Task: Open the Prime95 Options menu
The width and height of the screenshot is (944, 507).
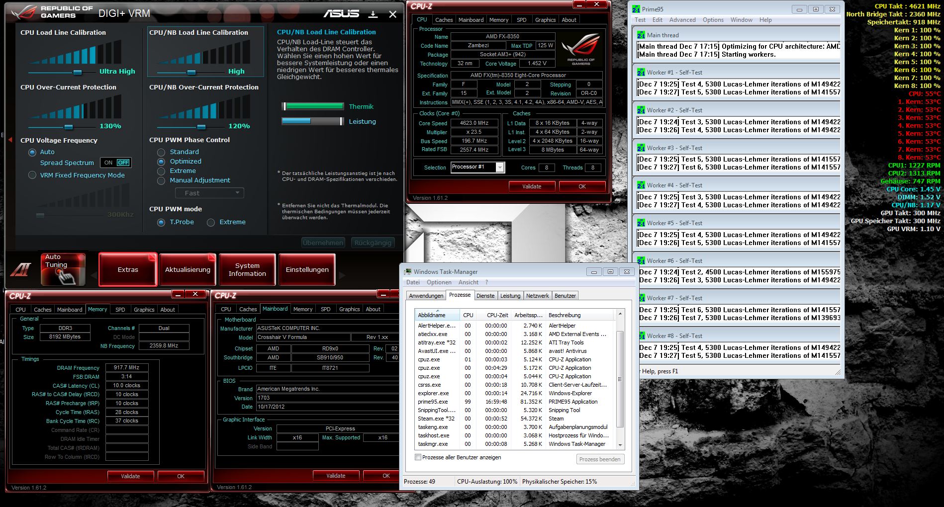Action: pos(713,20)
